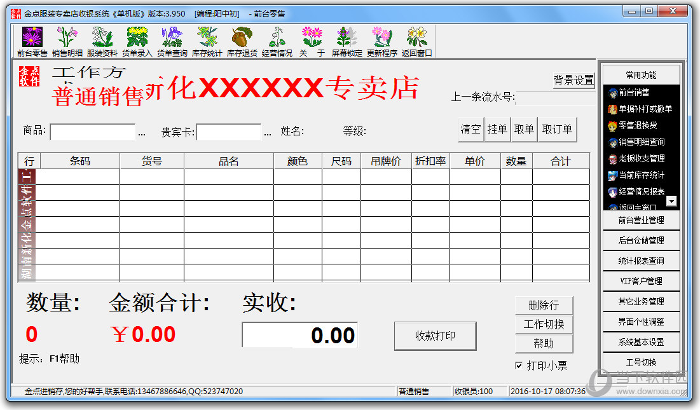Click 工作切换 button
Image resolution: width=700 pixels, height=410 pixels.
(x=544, y=324)
